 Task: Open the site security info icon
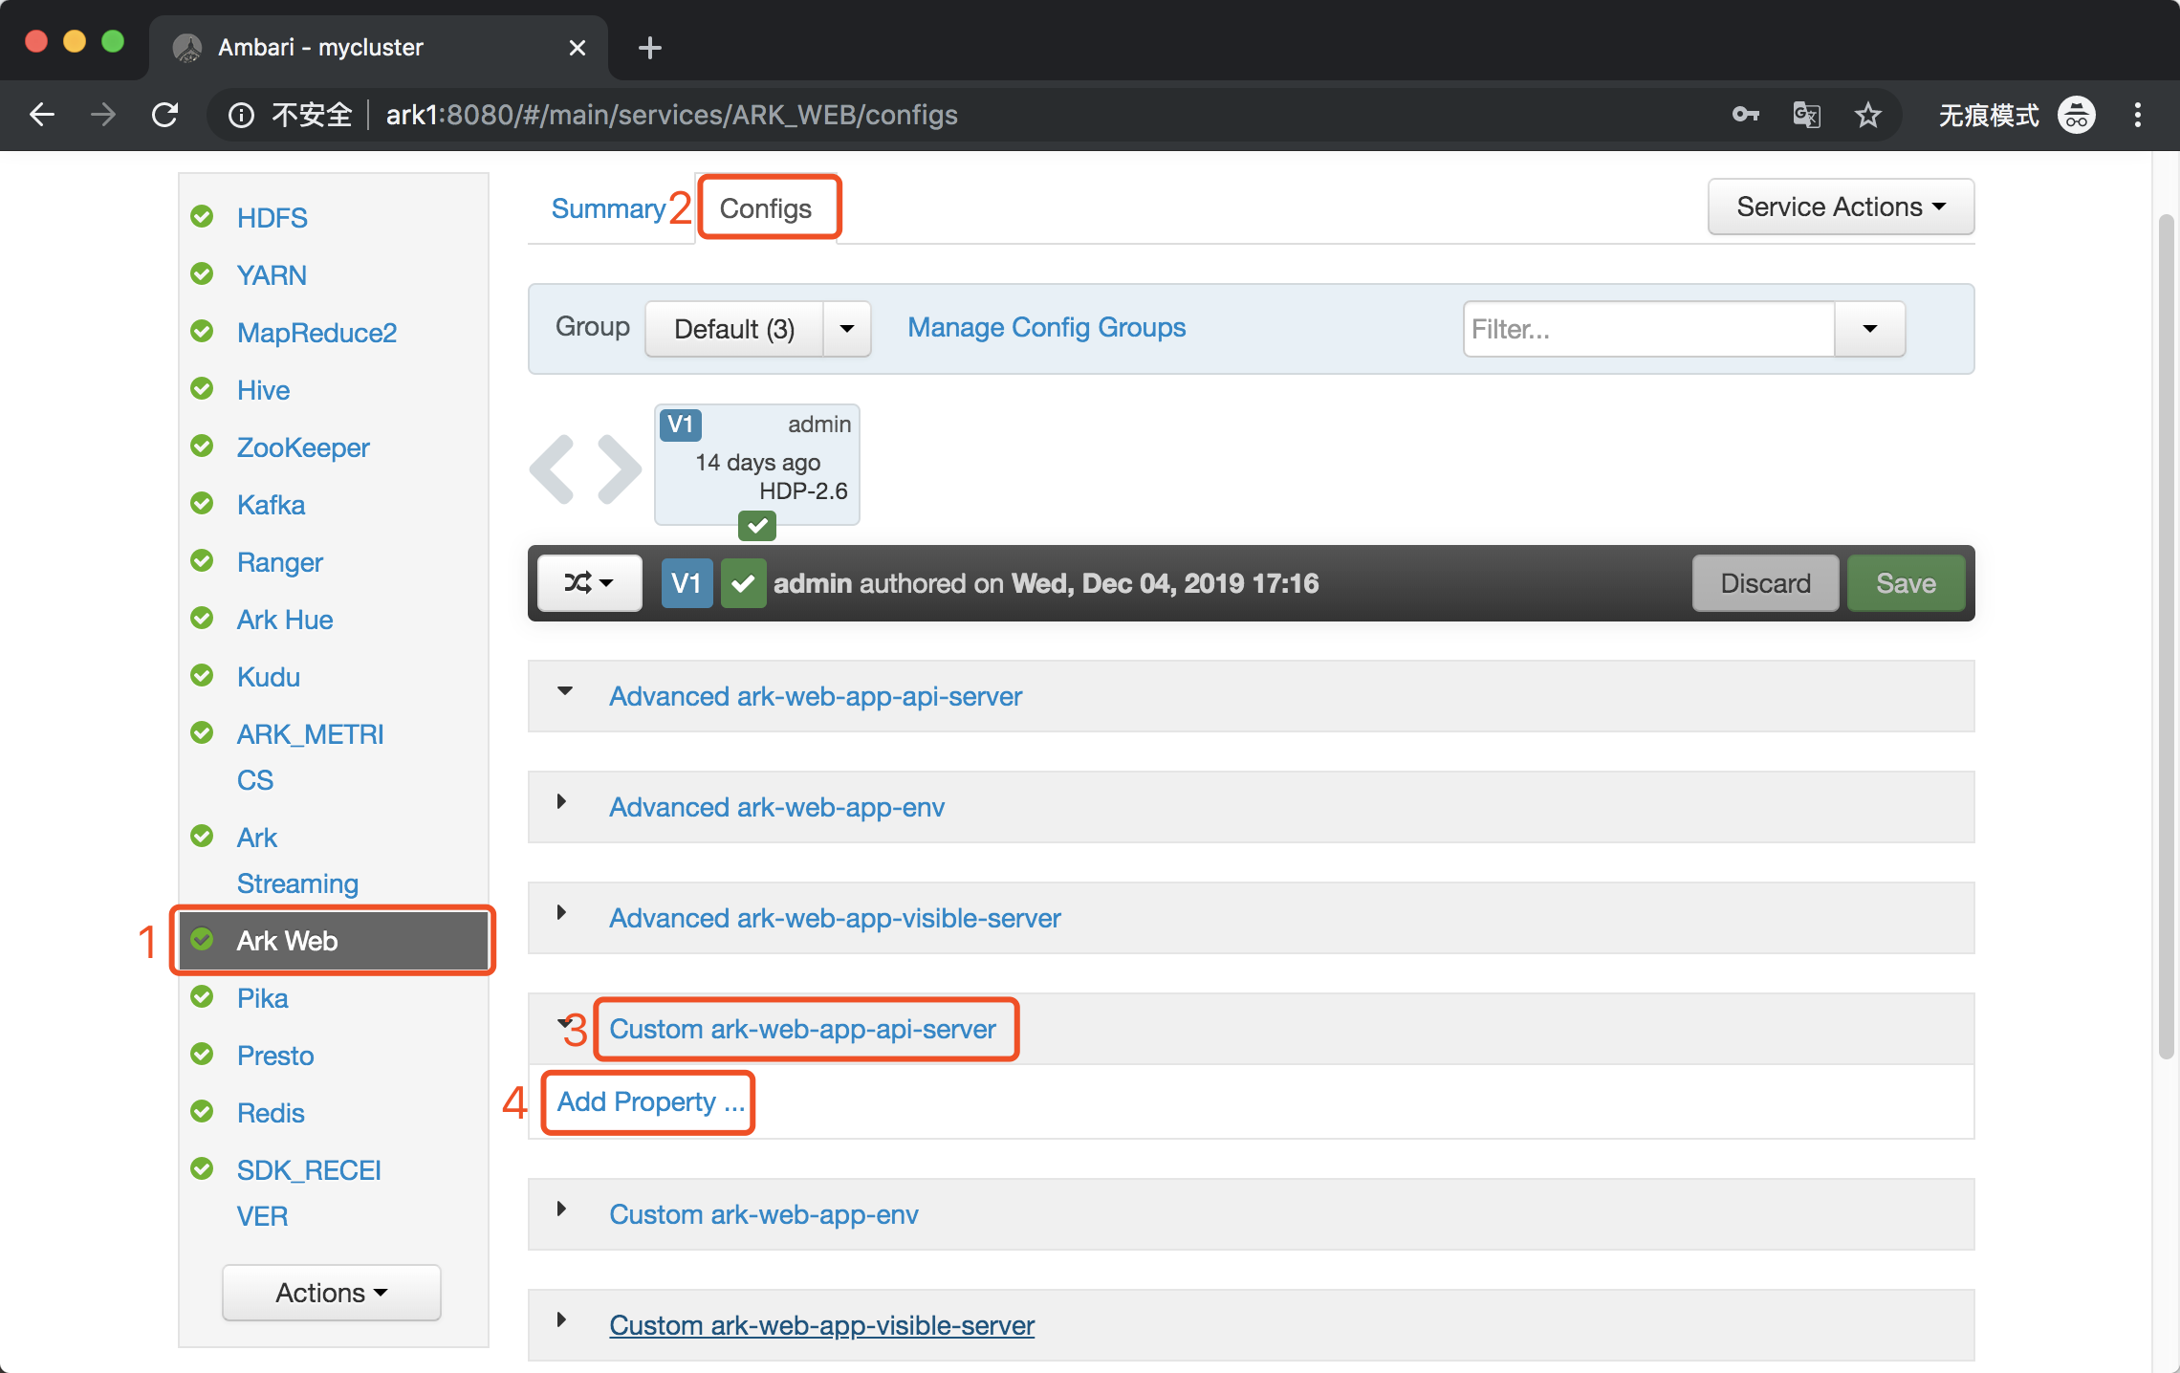(x=241, y=116)
